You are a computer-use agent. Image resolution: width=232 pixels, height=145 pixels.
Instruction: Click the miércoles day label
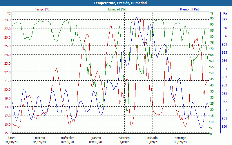[x=68, y=138]
